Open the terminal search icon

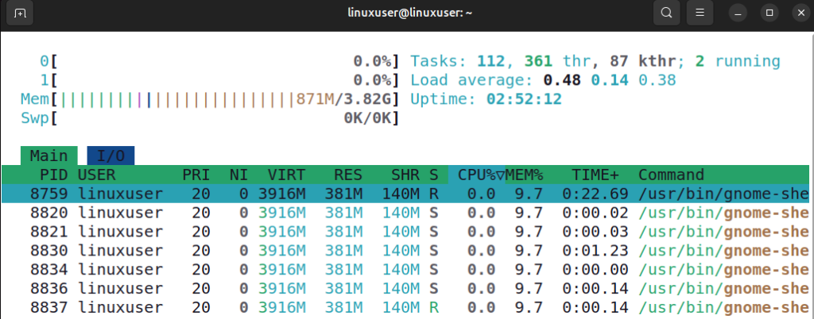click(666, 13)
